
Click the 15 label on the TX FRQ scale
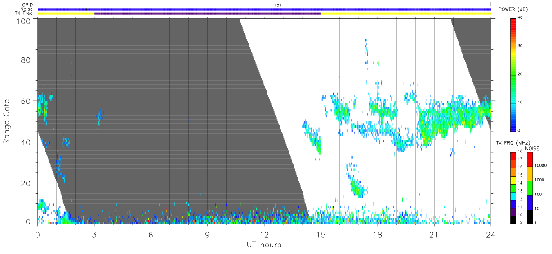521,175
